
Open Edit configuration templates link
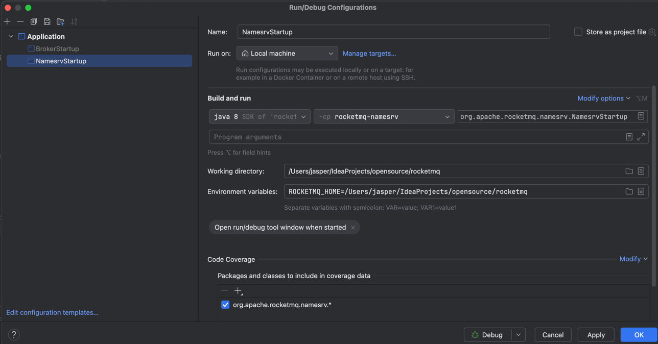point(52,312)
